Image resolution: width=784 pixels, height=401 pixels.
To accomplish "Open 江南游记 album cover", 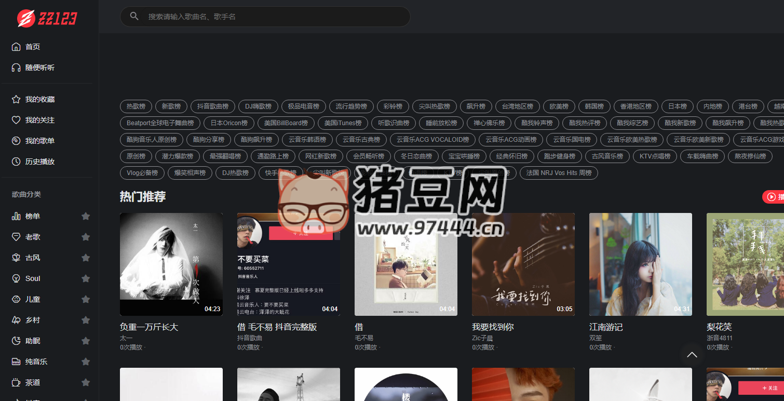I will pos(641,264).
